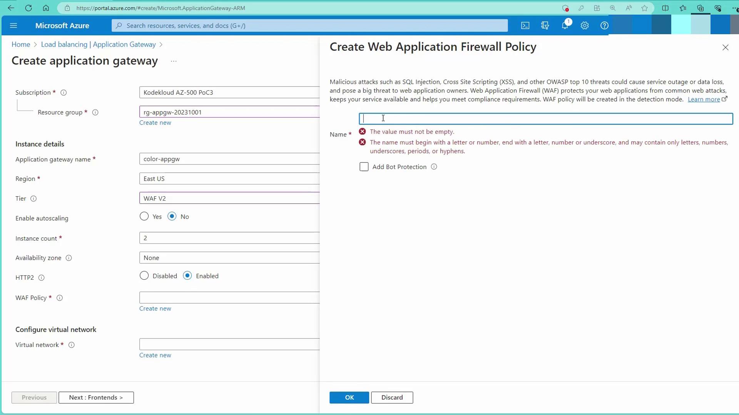Open the Azure portal hamburger menu
Screen dimensions: 739x415
[x=13, y=25]
